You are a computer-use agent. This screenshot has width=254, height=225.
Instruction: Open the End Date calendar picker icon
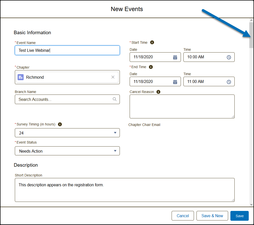click(x=175, y=82)
